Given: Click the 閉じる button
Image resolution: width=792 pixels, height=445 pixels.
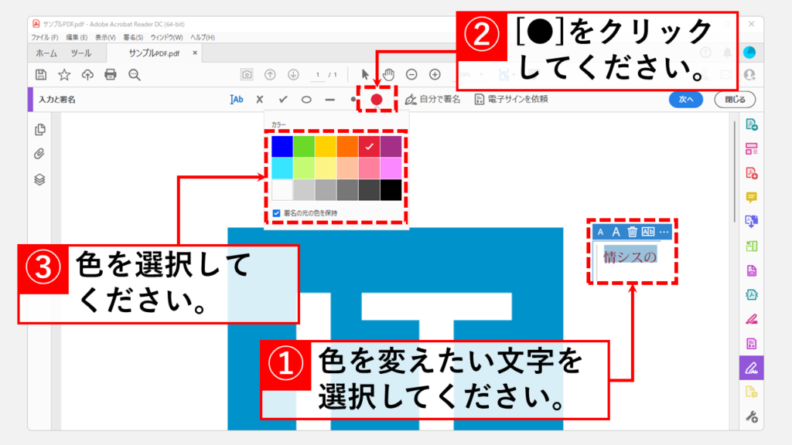Looking at the screenshot, I should [x=735, y=100].
